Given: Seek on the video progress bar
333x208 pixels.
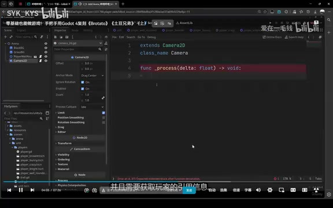Looking at the screenshot, I should tap(163, 181).
